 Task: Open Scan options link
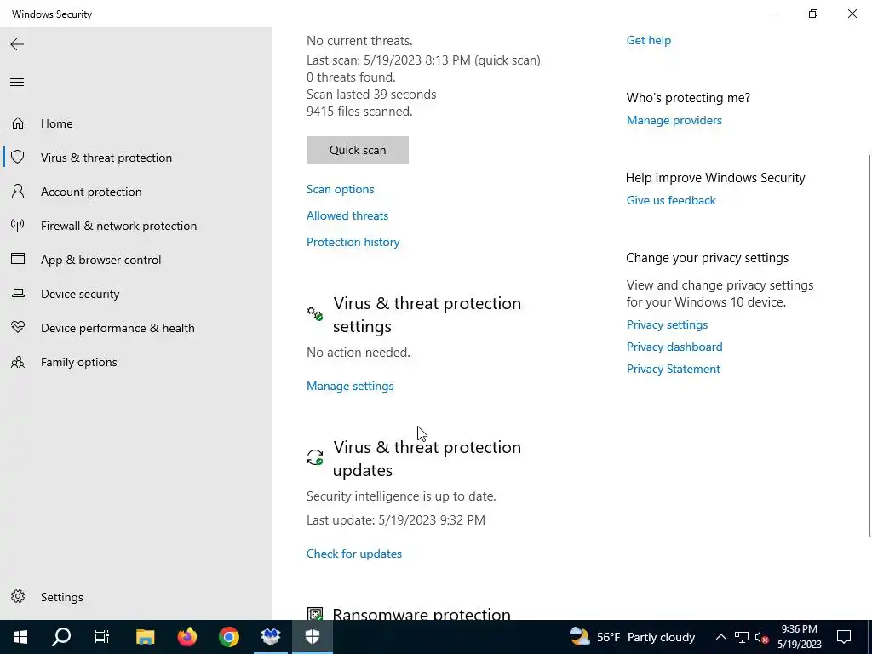[341, 189]
